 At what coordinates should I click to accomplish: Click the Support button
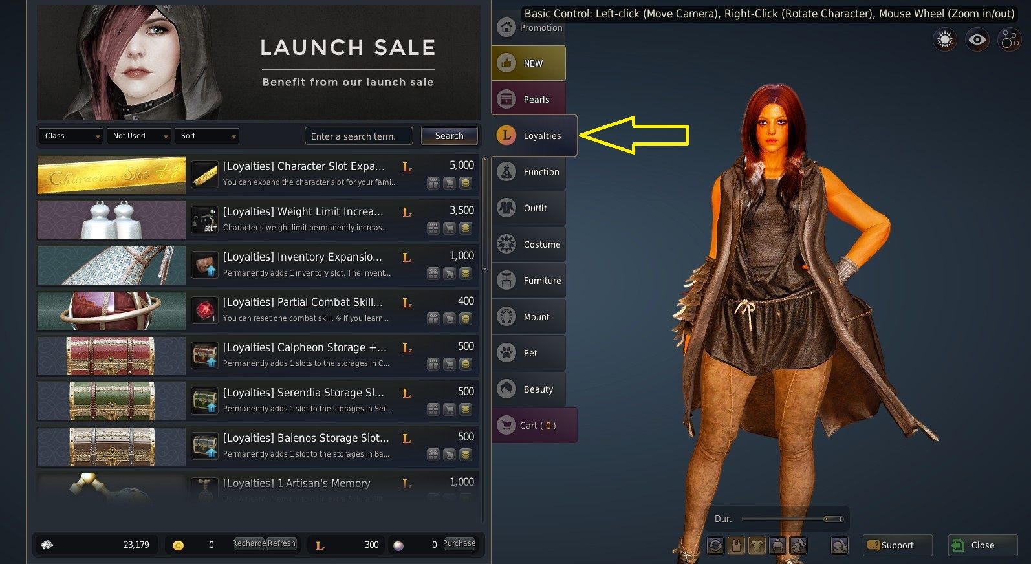897,545
